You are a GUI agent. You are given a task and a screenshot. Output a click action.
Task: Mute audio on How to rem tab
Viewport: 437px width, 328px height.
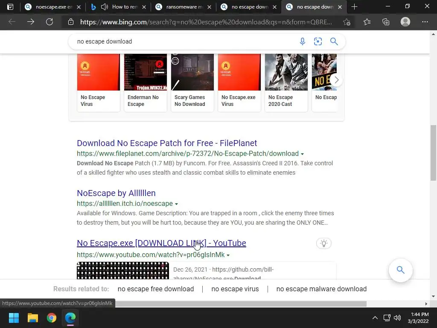104,7
